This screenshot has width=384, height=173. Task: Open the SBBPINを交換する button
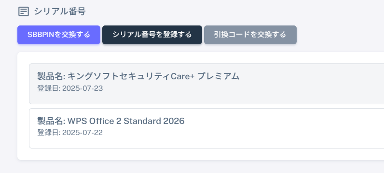point(59,35)
